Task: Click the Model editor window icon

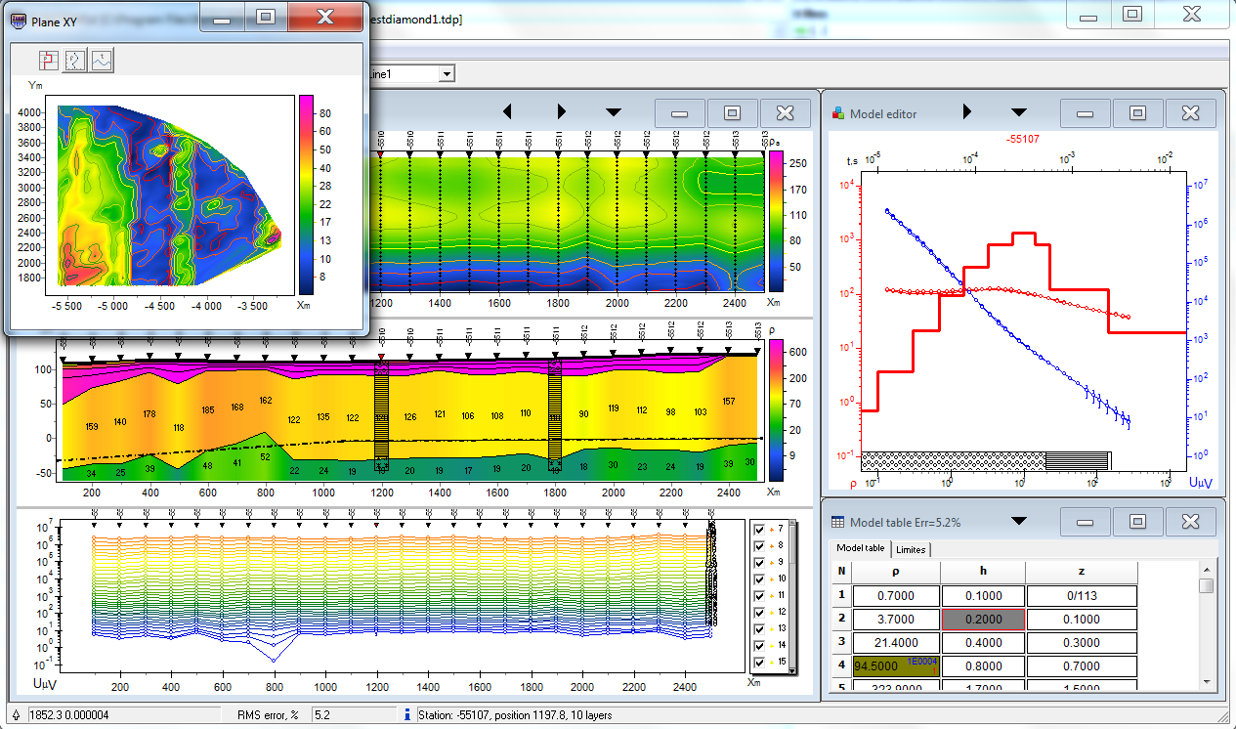Action: click(838, 113)
